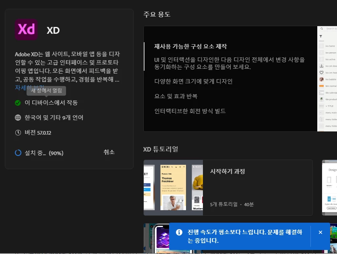
Task: Click the version clock icon
Action: tap(18, 133)
